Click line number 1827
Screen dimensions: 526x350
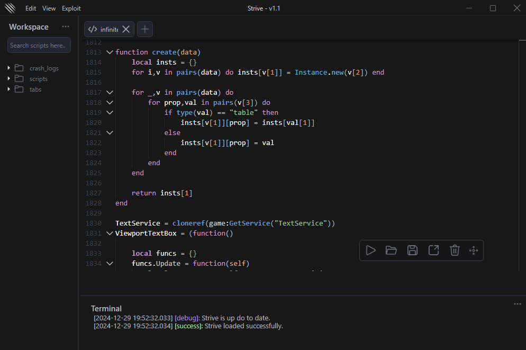tap(93, 193)
